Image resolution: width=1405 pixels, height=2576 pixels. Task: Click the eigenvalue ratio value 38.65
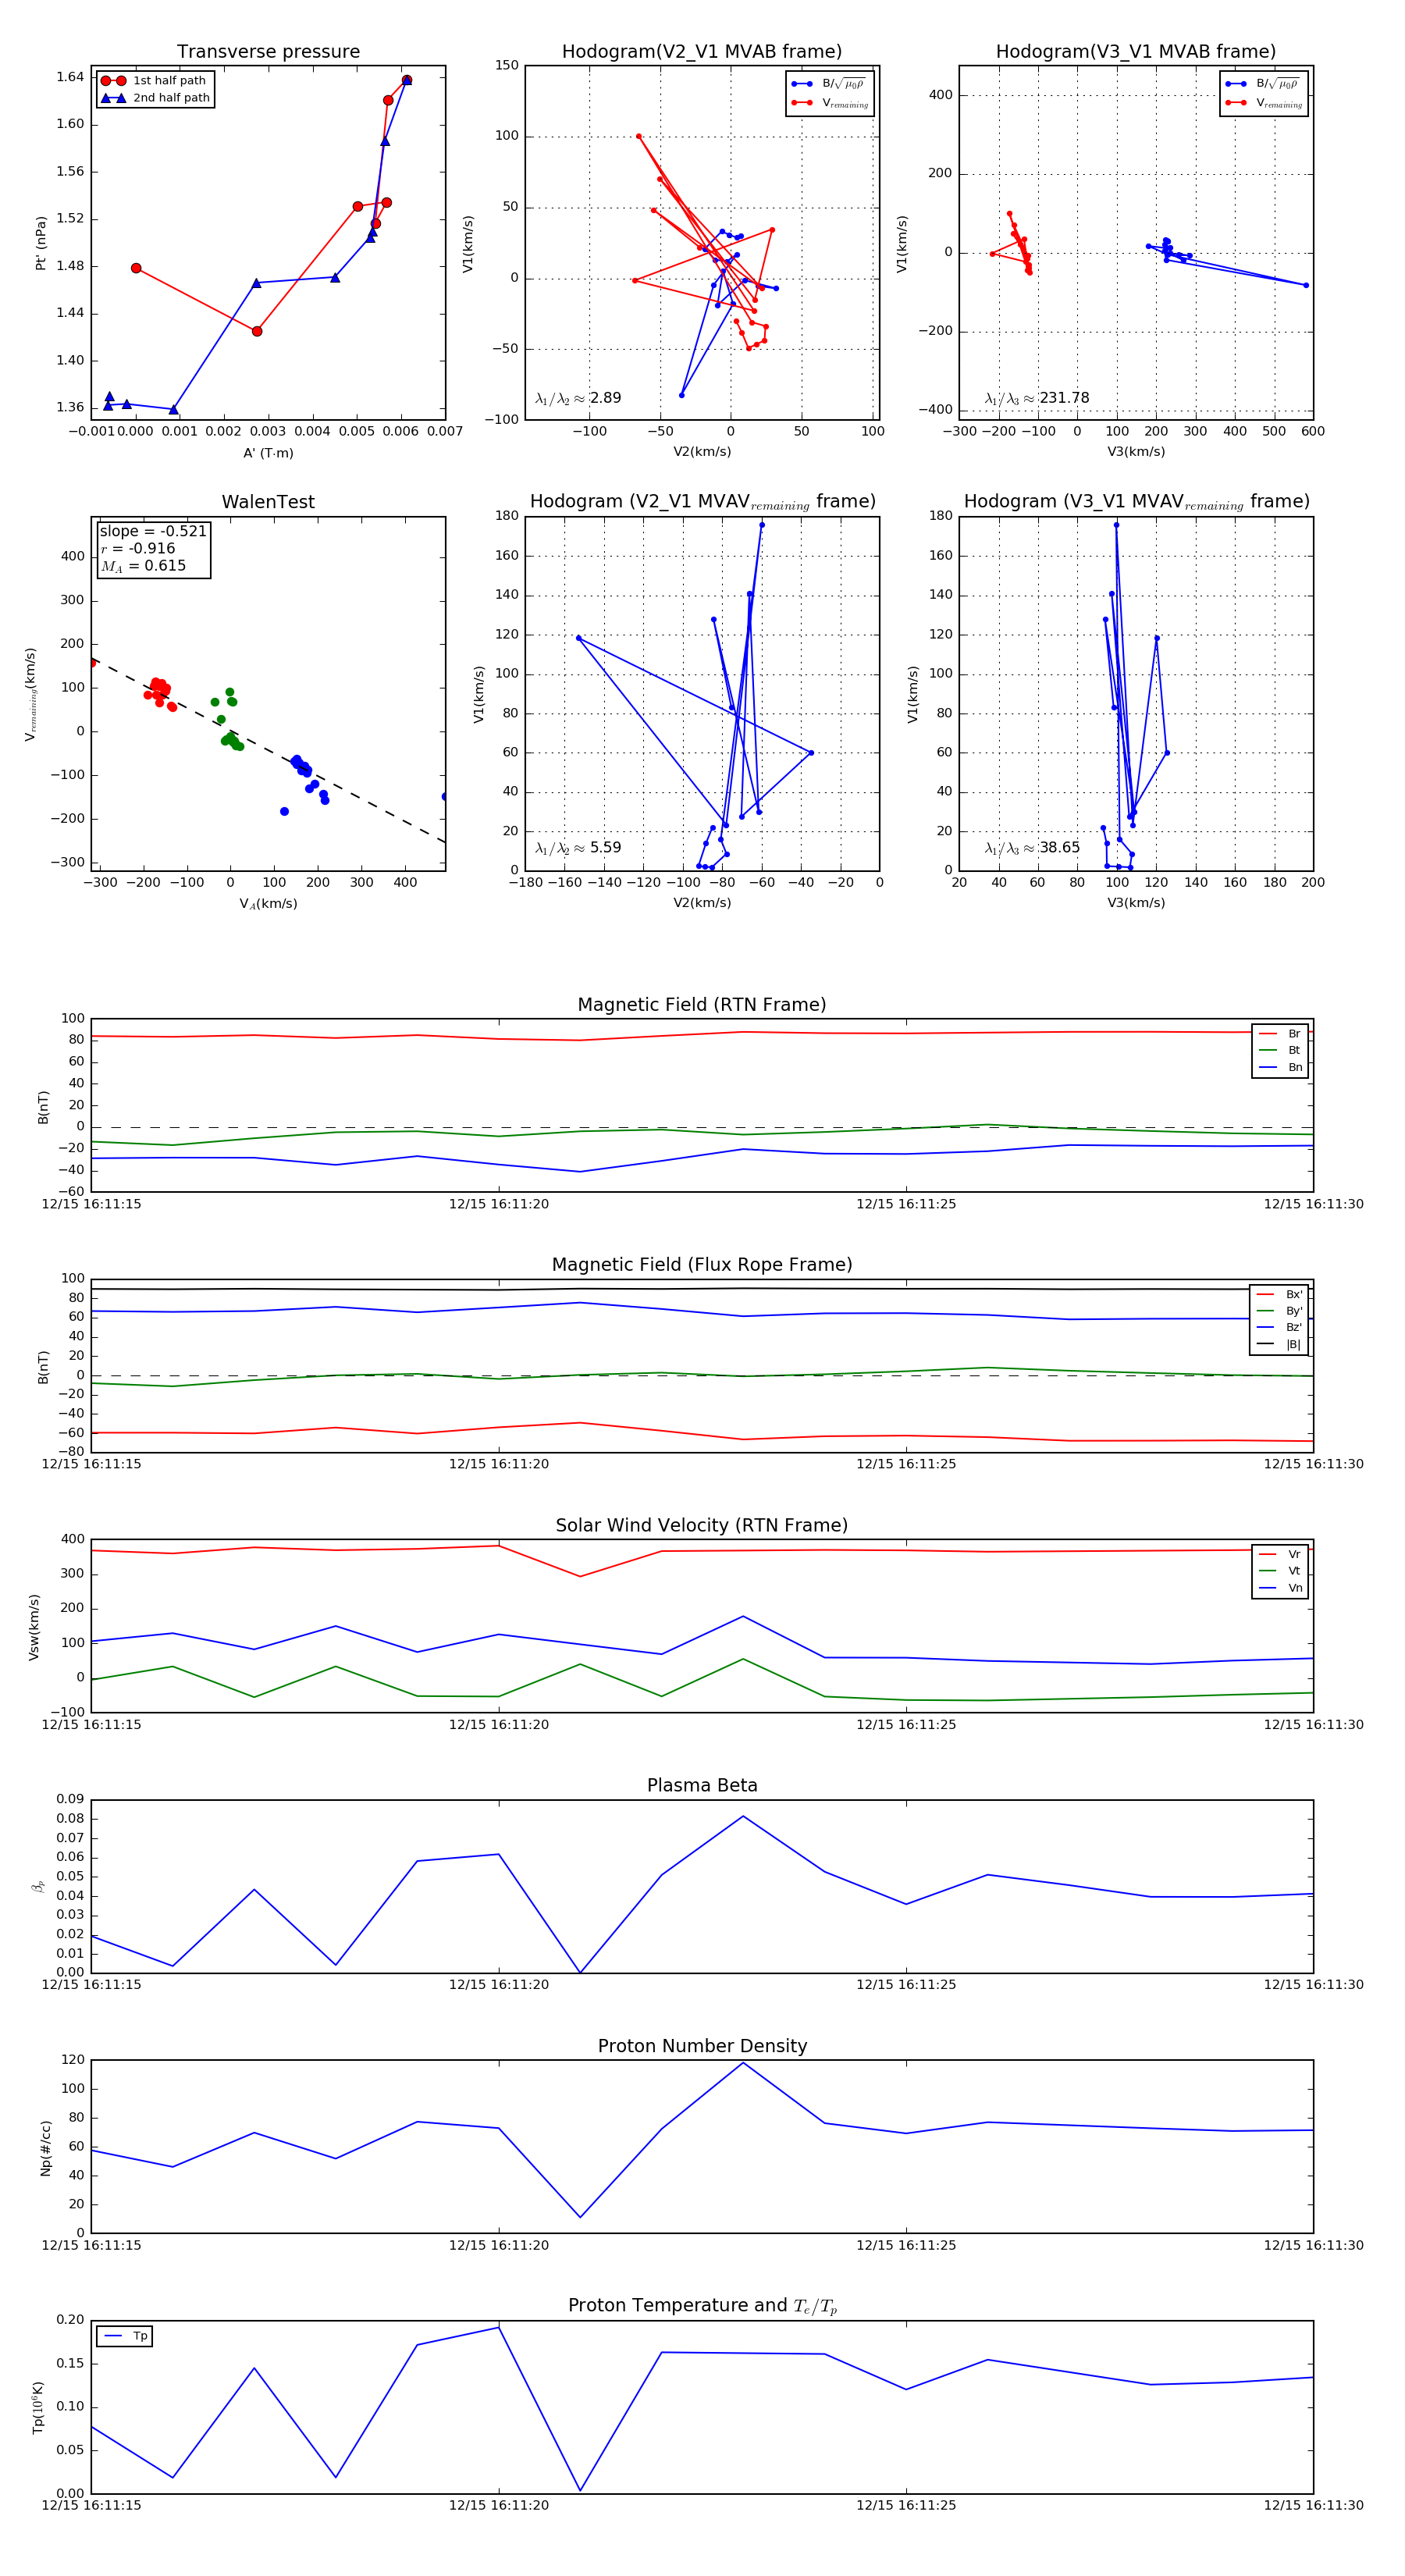click(1059, 848)
